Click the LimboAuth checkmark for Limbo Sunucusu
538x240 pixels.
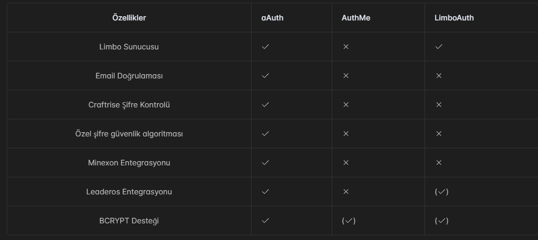click(x=439, y=47)
